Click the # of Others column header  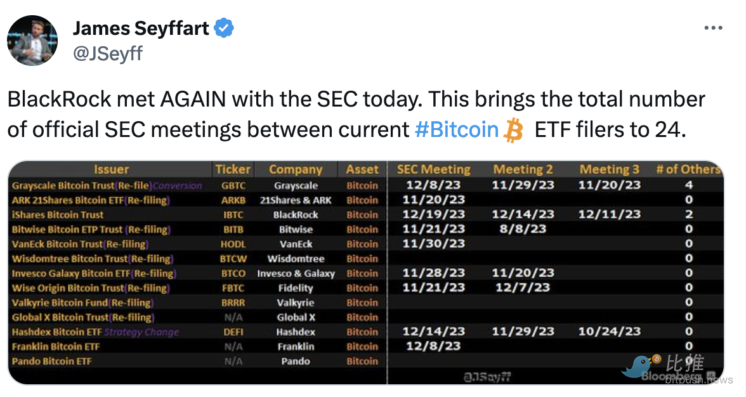tap(688, 169)
